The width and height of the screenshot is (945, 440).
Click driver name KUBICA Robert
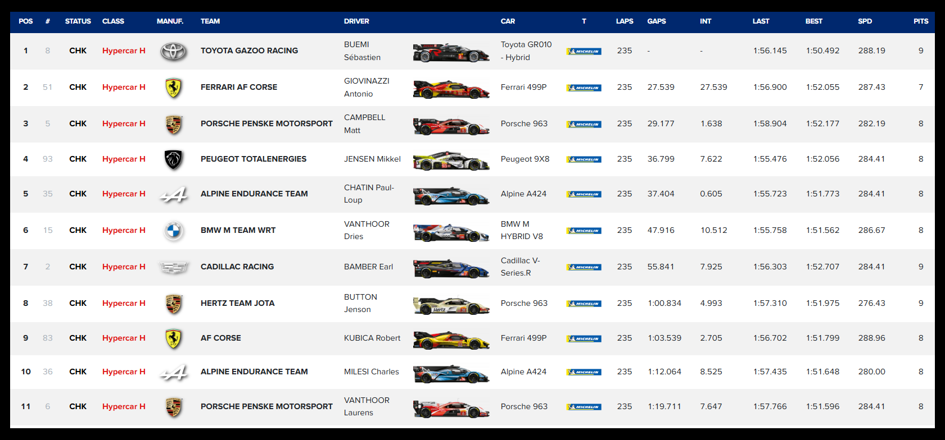coord(372,338)
